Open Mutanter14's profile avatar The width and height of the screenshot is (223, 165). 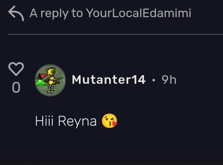click(x=50, y=80)
